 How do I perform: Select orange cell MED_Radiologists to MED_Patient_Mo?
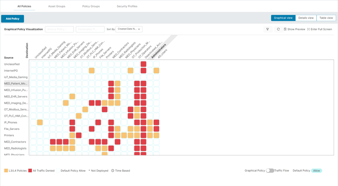[x=53, y=149]
